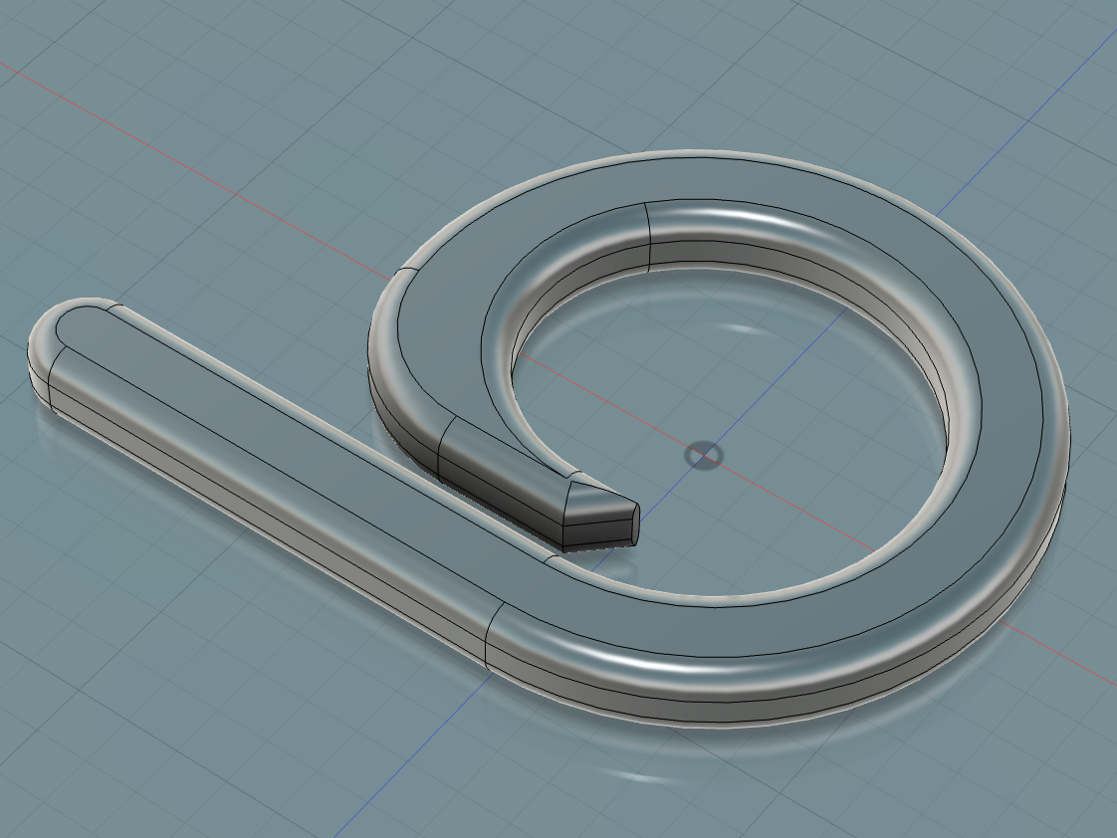This screenshot has height=838, width=1117.
Task: Select the origin point marker
Action: click(x=704, y=456)
